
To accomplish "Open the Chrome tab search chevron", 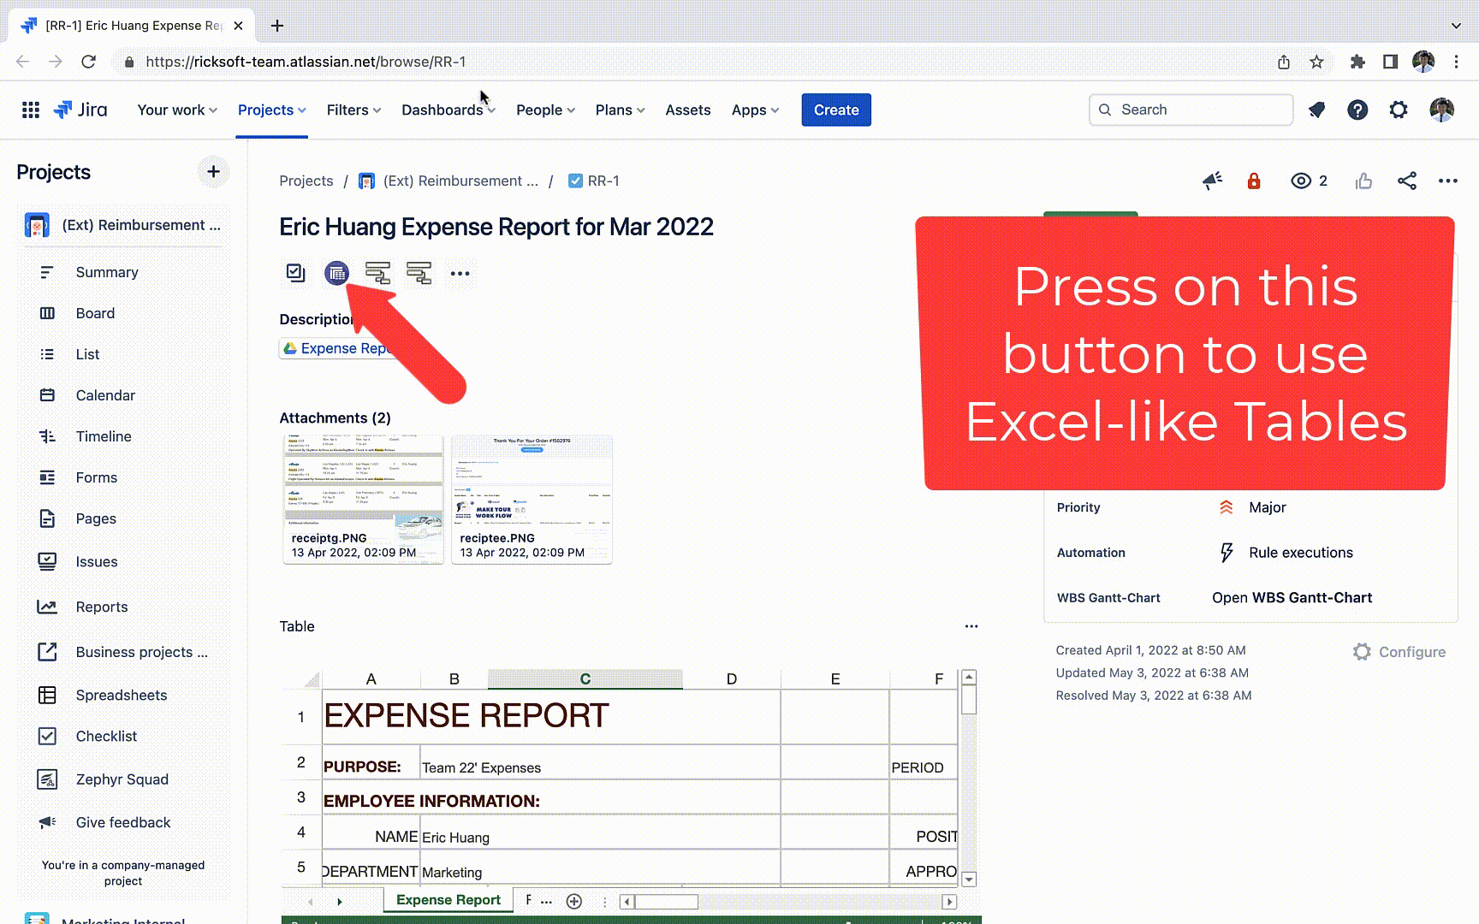I will pos(1456,26).
